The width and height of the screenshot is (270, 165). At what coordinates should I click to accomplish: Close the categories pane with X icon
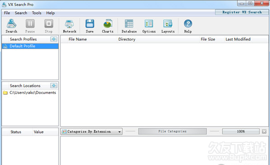coord(264,132)
